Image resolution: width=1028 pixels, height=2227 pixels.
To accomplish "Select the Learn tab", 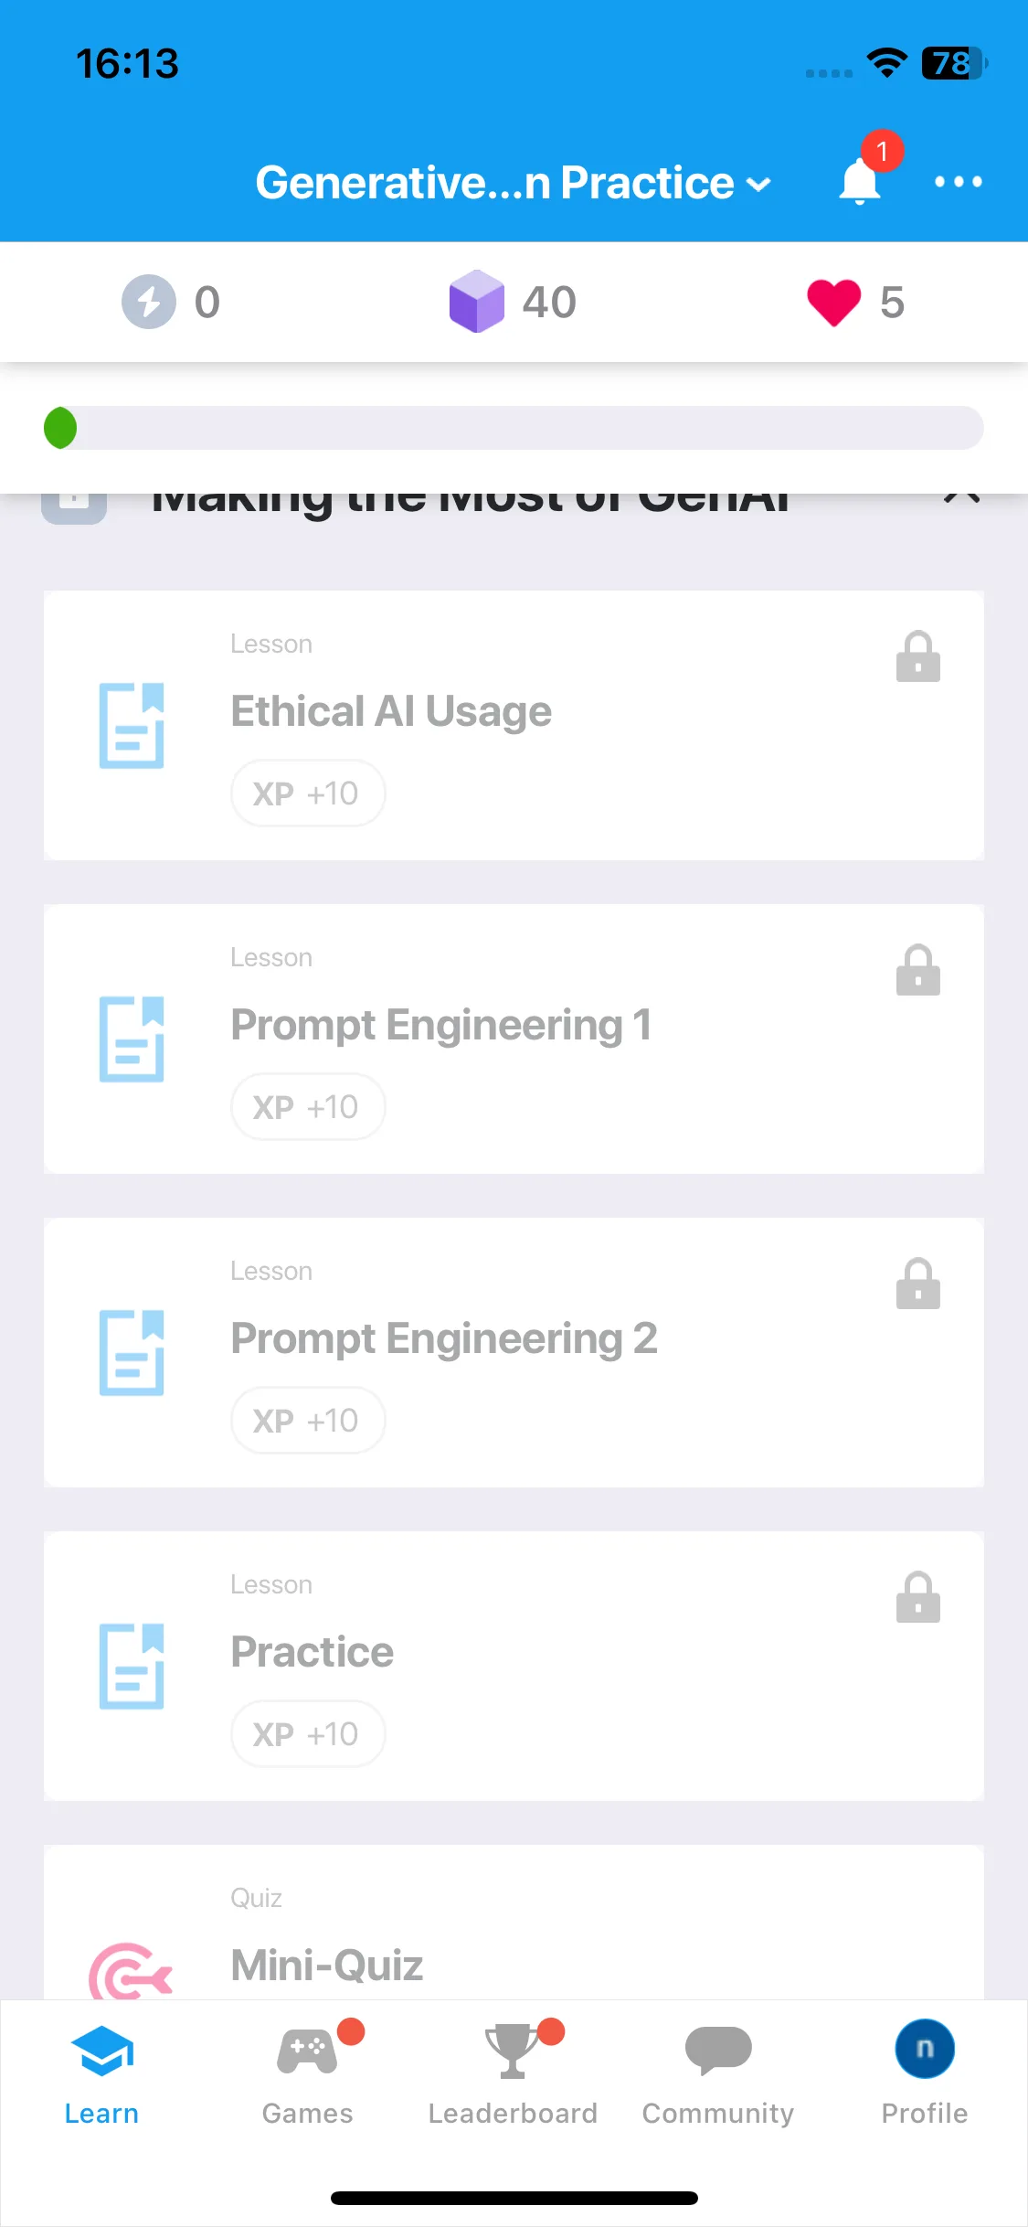I will click(101, 2073).
